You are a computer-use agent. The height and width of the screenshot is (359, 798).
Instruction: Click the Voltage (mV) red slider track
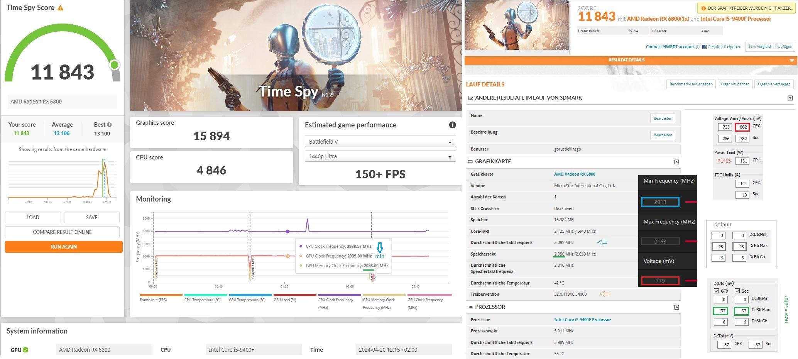[x=691, y=281]
